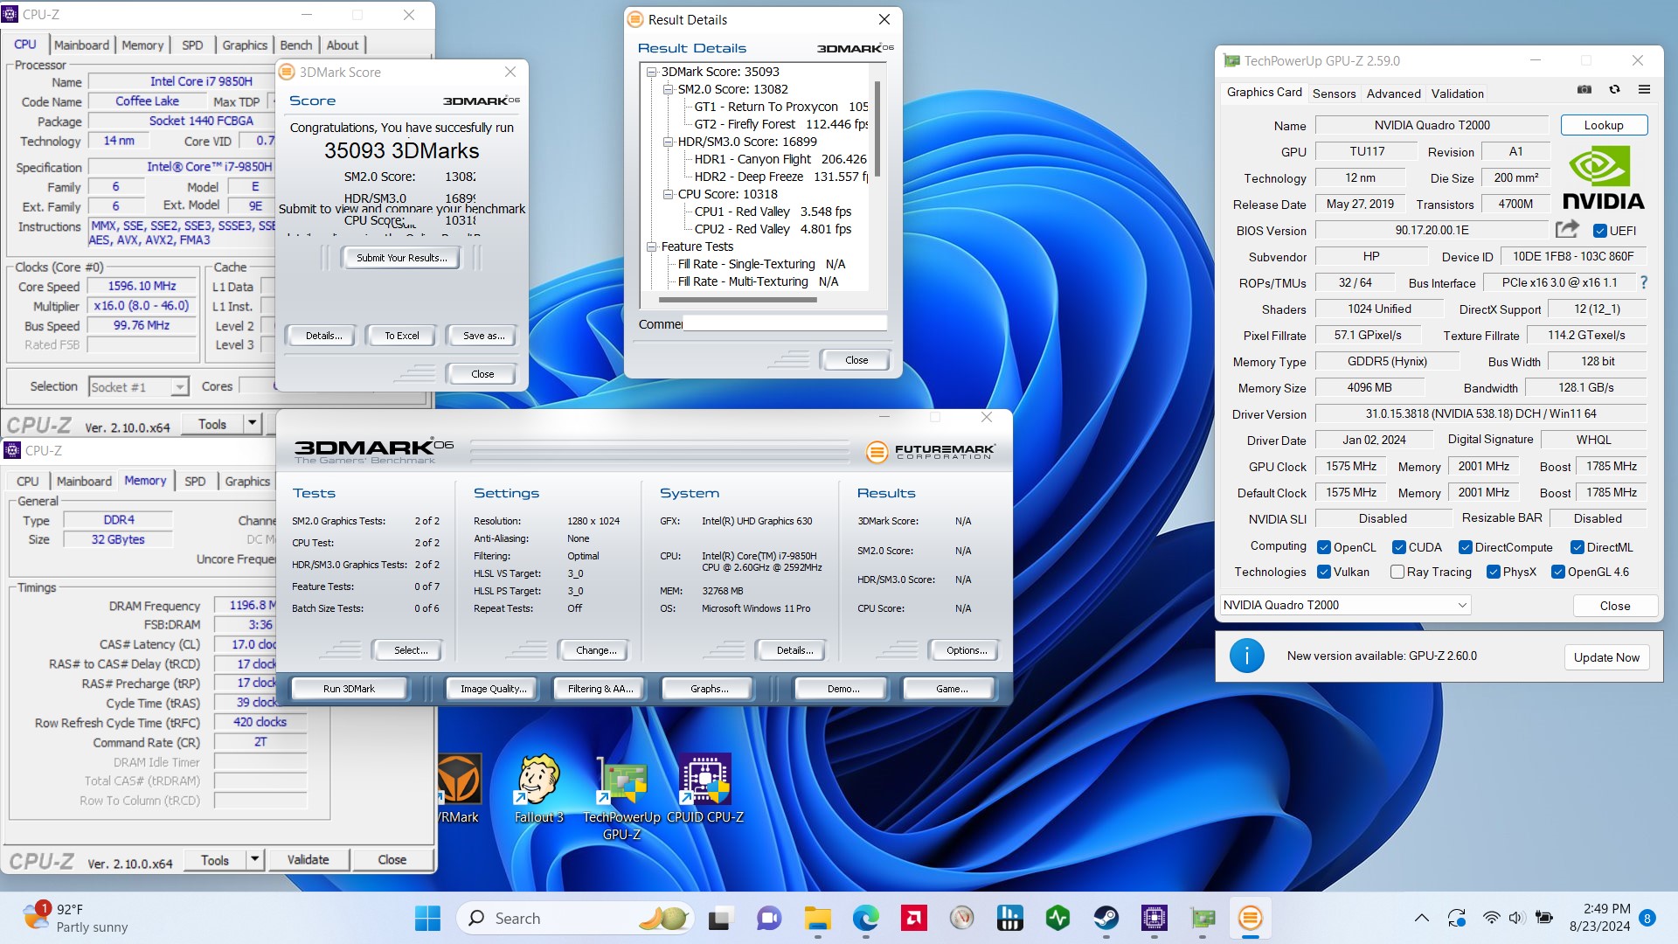Open the Windows Start menu
Image resolution: width=1678 pixels, height=944 pixels.
pos(427,918)
